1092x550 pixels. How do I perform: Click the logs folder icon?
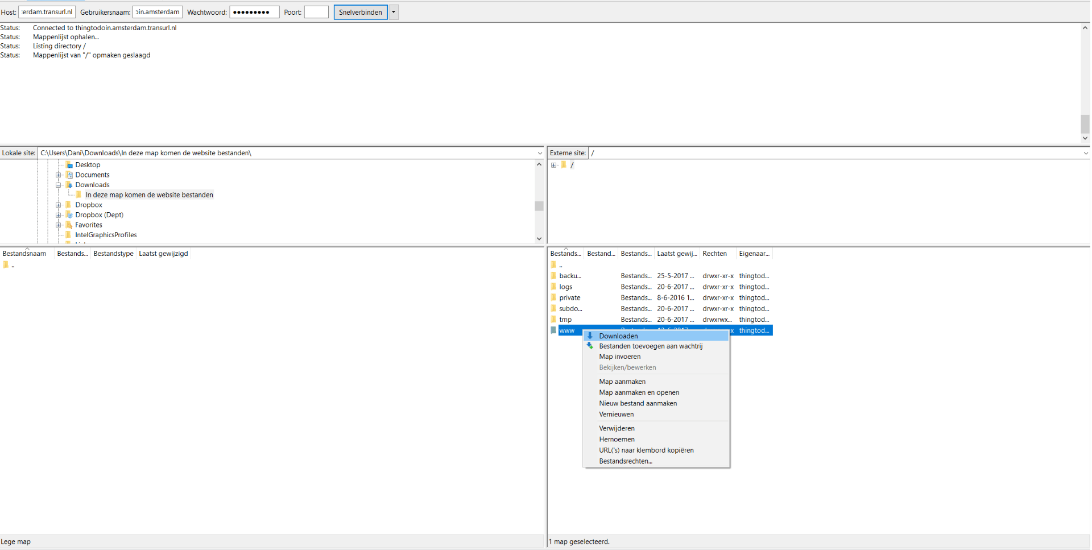pyautogui.click(x=553, y=287)
